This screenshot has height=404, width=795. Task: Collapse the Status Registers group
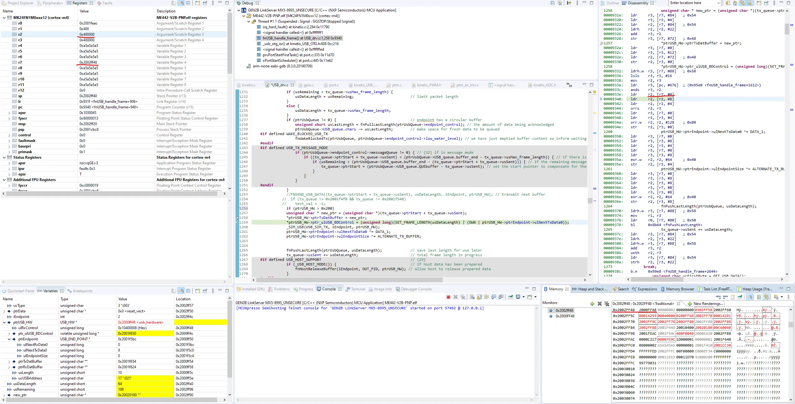coord(4,157)
